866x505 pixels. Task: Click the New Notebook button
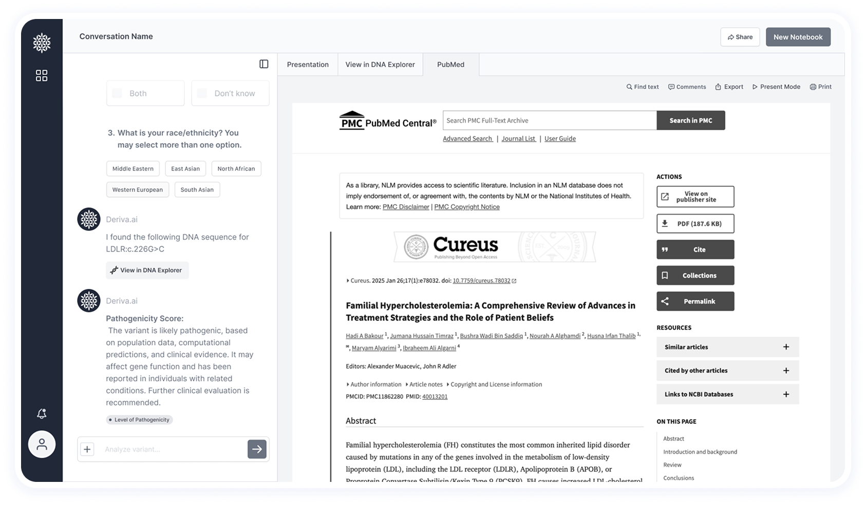pos(798,37)
